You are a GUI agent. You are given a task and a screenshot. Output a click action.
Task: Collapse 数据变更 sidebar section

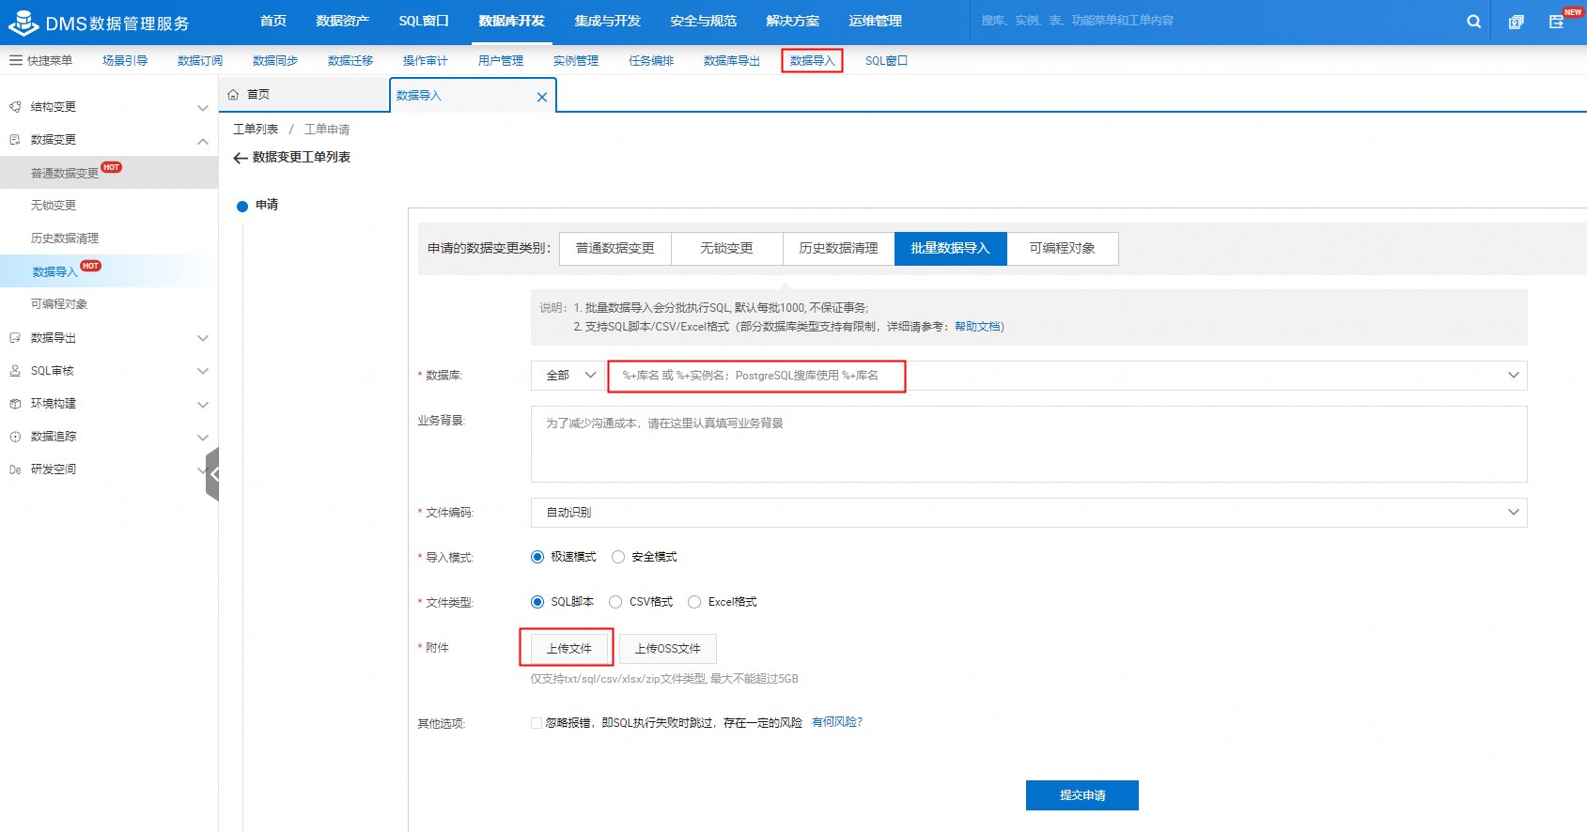[202, 141]
